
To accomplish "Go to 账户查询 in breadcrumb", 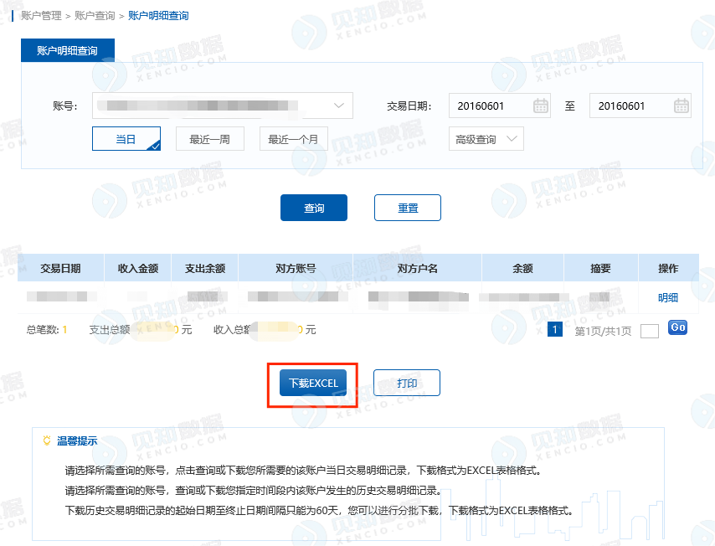I will (95, 16).
